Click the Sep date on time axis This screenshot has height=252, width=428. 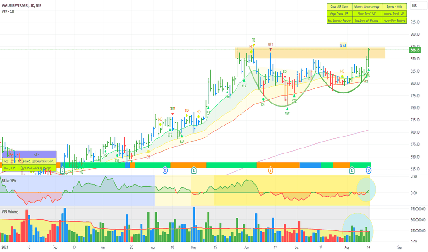coord(400,247)
